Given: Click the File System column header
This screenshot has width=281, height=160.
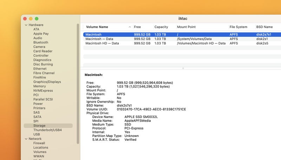Looking at the screenshot, I should [x=238, y=27].
